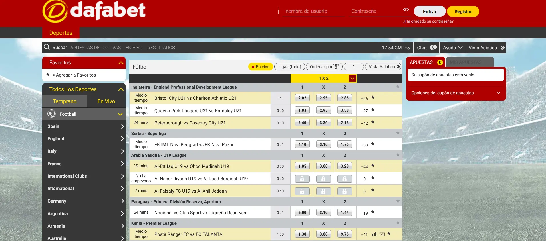
Task: Toggle Vista Asiática in top bar
Action: click(x=486, y=48)
